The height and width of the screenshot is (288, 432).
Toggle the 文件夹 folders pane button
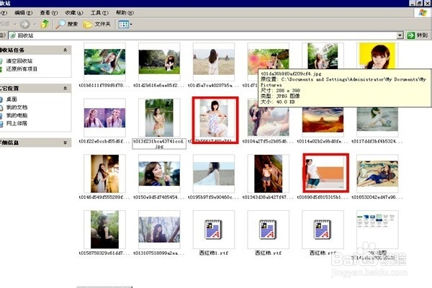[97, 24]
